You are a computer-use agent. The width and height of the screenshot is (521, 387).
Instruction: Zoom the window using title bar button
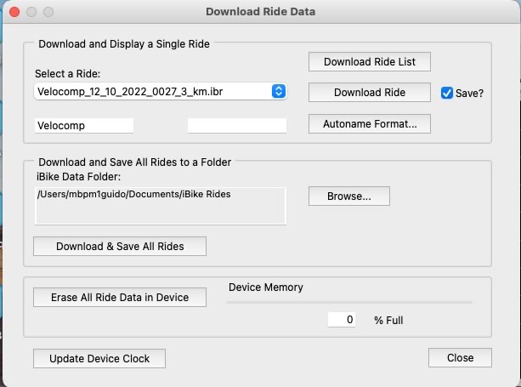click(x=48, y=13)
